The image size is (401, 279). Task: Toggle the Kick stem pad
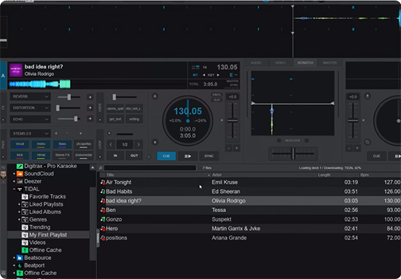pyautogui.click(x=20, y=155)
